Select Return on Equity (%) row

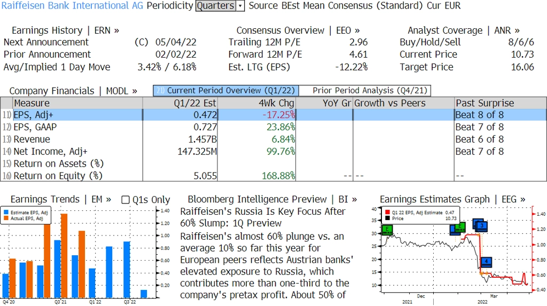pyautogui.click(x=273, y=176)
